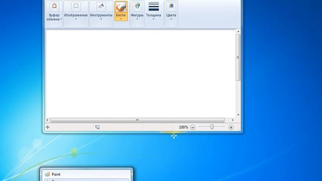The image size is (322, 181).
Task: Expand the Цвета dropdown arrow
Action: pos(171,19)
